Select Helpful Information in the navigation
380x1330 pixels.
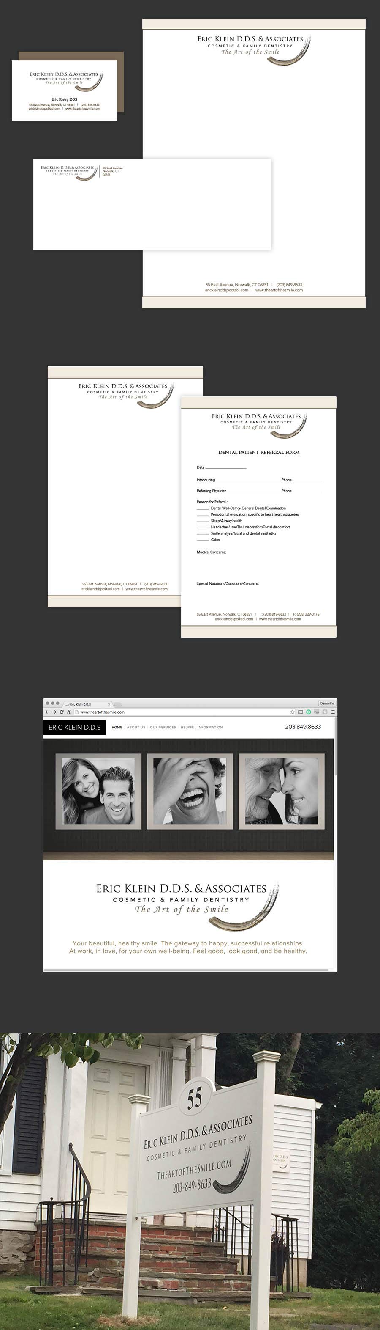[x=201, y=728]
